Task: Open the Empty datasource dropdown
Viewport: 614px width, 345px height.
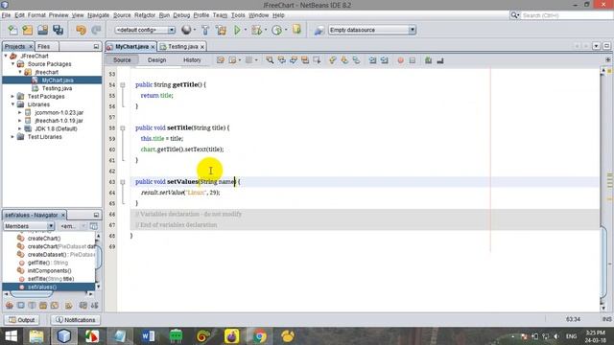Action: tap(372, 30)
